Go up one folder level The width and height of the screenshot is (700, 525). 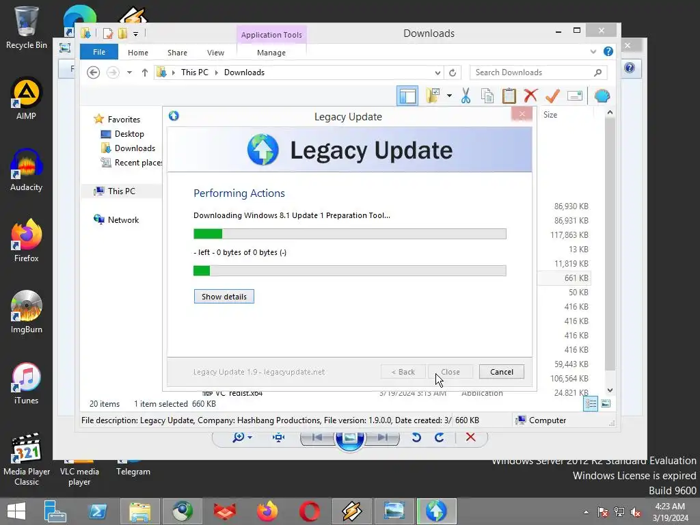(145, 72)
